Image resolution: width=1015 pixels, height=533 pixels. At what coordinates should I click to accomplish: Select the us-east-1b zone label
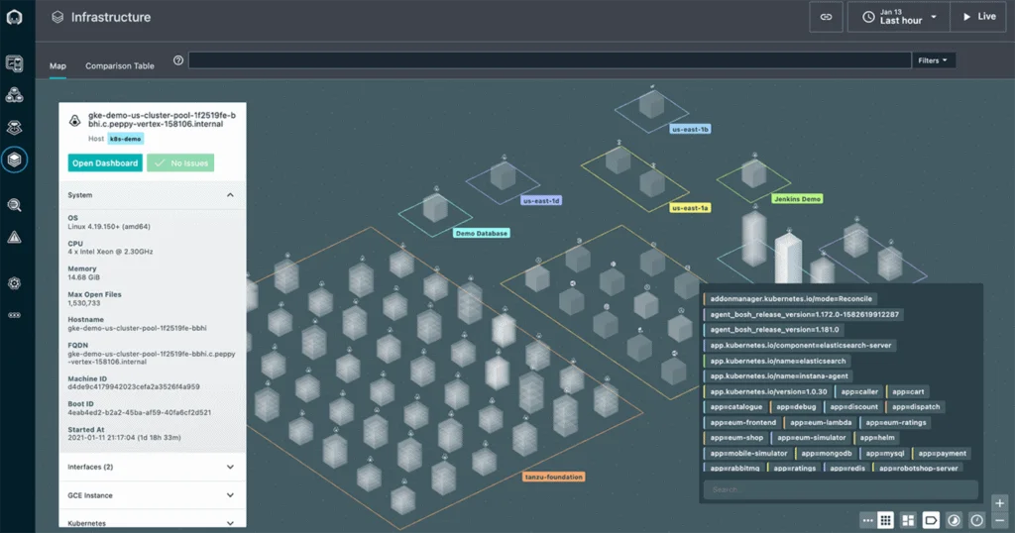tap(690, 130)
